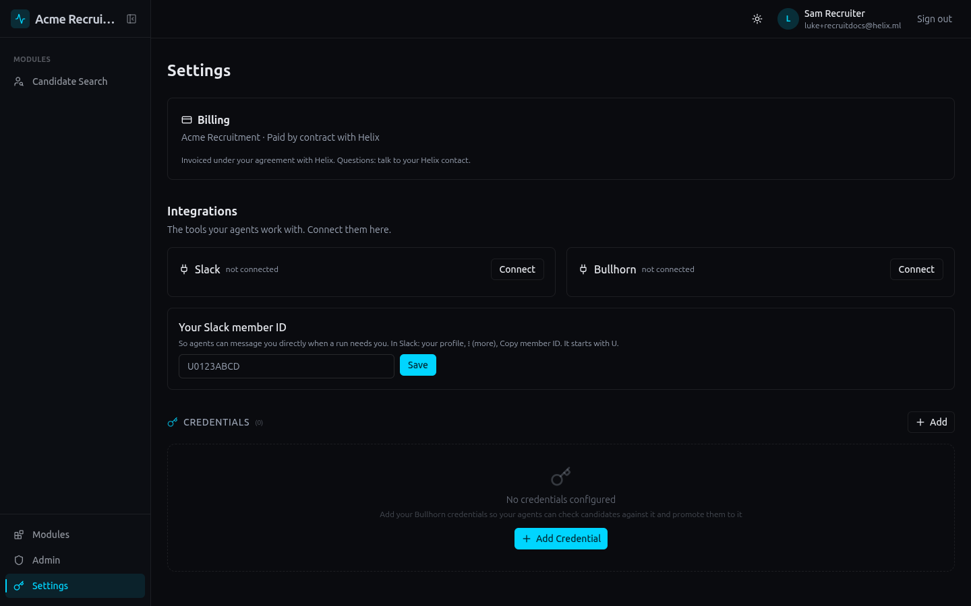Focus the Slack member ID input field
Screen dimensions: 971x606
pos(287,366)
